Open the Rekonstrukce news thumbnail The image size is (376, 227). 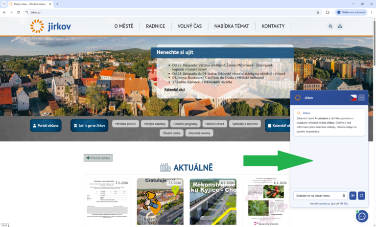pyautogui.click(x=213, y=202)
